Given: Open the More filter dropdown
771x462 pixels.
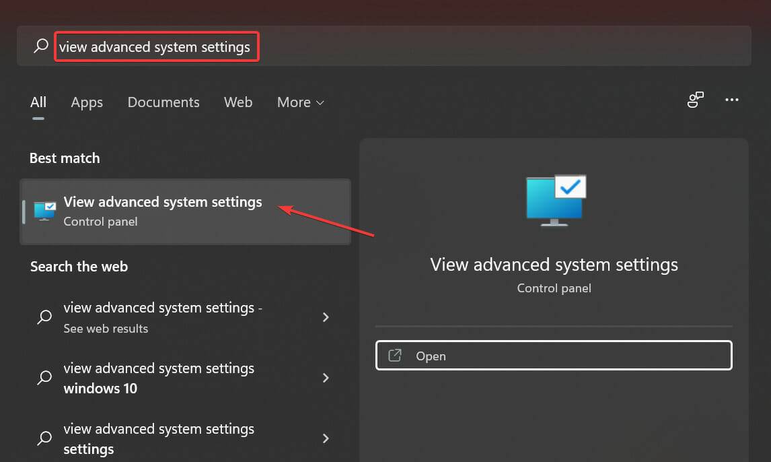Looking at the screenshot, I should click(300, 102).
